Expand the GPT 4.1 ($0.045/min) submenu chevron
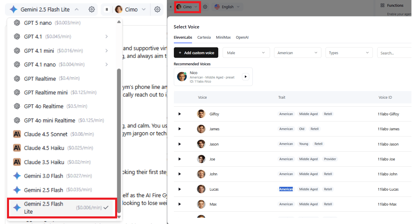 click(107, 36)
